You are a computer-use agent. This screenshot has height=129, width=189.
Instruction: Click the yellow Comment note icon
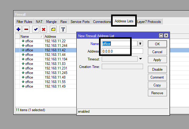(53, 29)
